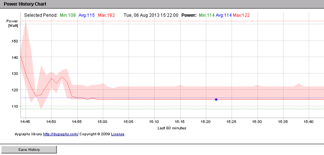Click the 15:20 time axis label

click(x=206, y=122)
